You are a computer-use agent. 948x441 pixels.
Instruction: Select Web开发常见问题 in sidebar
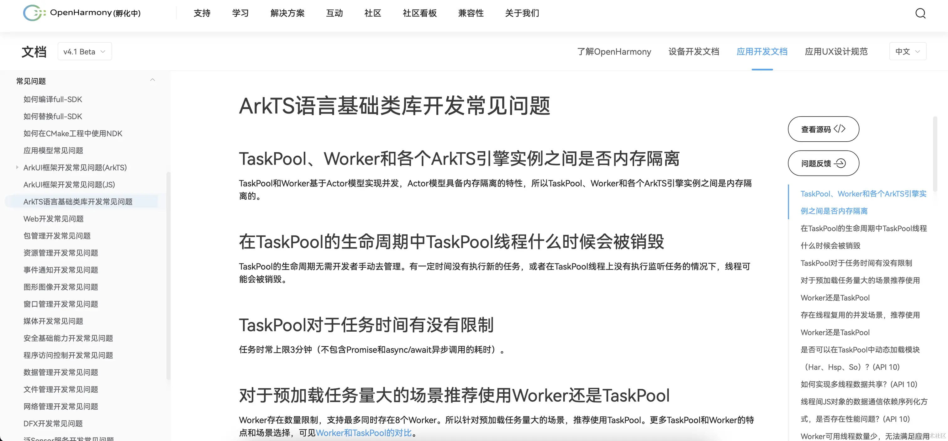(53, 219)
